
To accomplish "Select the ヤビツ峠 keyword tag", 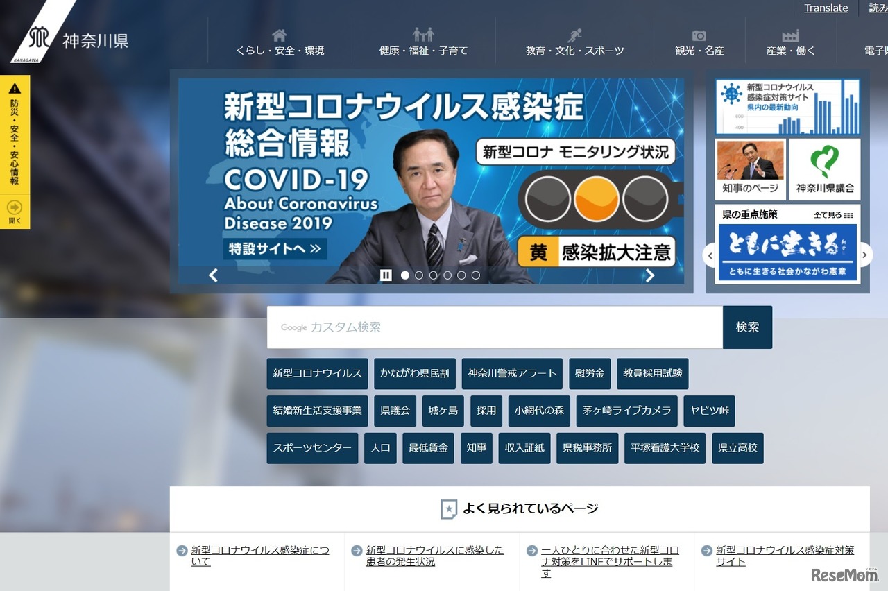I will [x=709, y=411].
